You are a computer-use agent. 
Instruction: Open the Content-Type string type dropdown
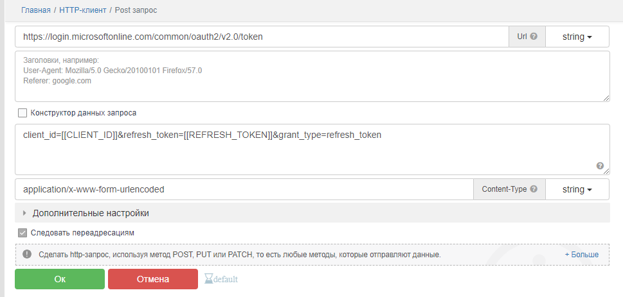pyautogui.click(x=577, y=189)
